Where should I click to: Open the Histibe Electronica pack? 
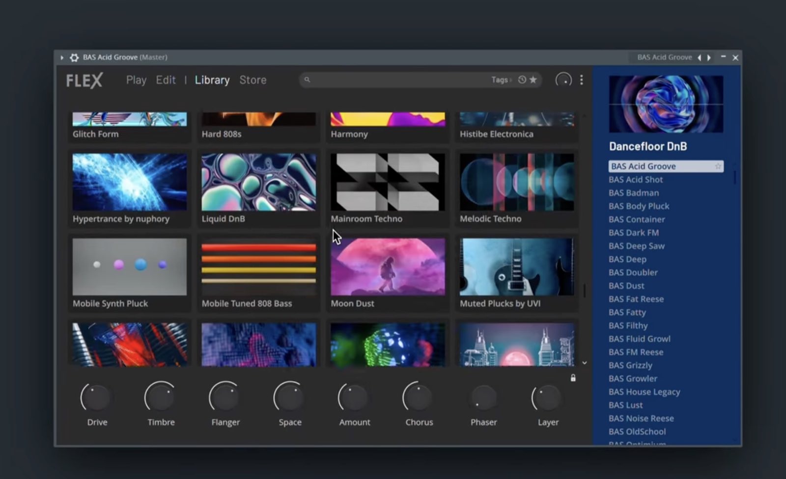(517, 127)
